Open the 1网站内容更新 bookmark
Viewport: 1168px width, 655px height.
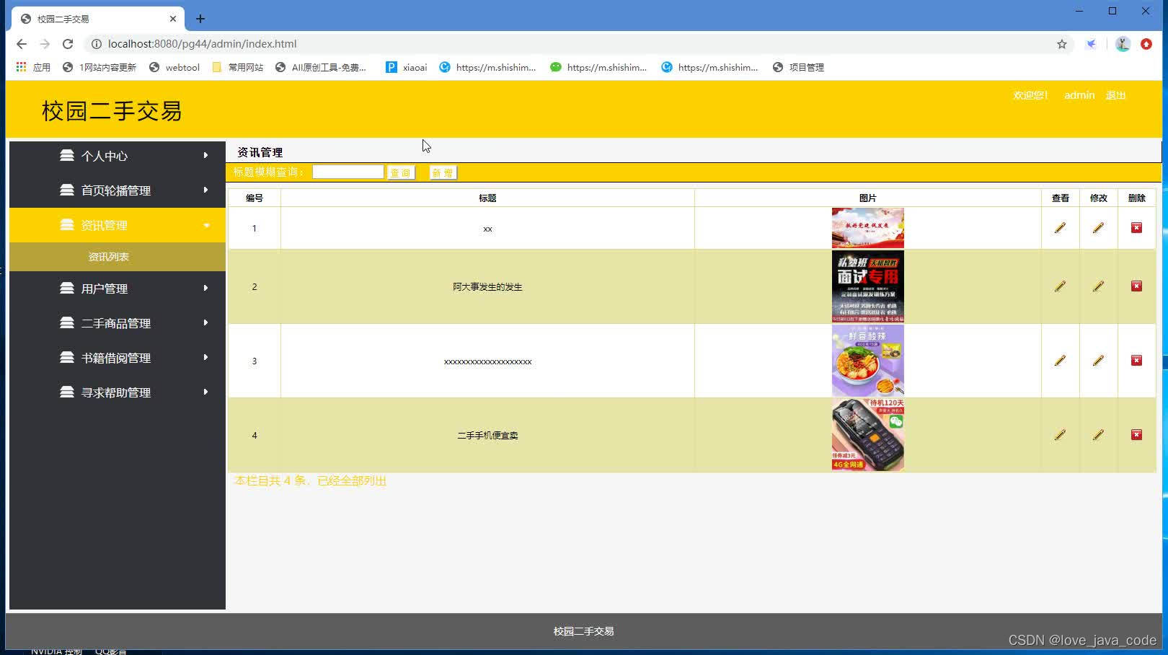[x=99, y=67]
